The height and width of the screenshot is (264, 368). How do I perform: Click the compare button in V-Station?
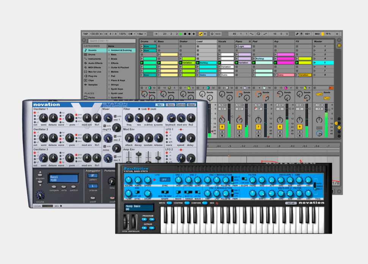click(x=54, y=187)
